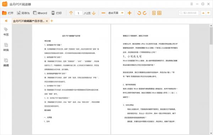Screen dimensions: 213x135
Task: Add a new tab with plus
Action: pos(51,21)
